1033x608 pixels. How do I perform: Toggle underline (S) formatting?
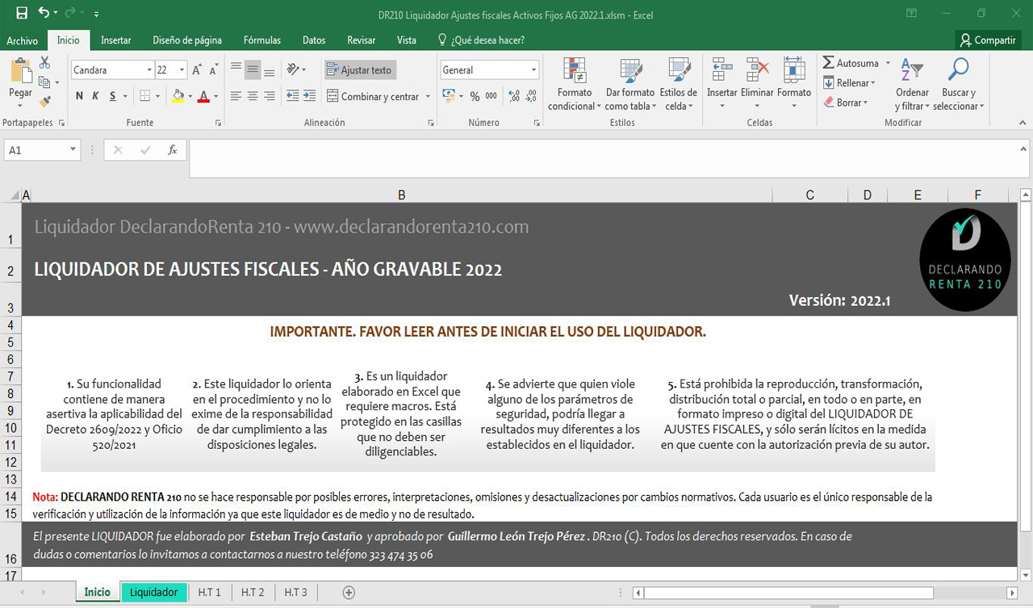tap(113, 96)
